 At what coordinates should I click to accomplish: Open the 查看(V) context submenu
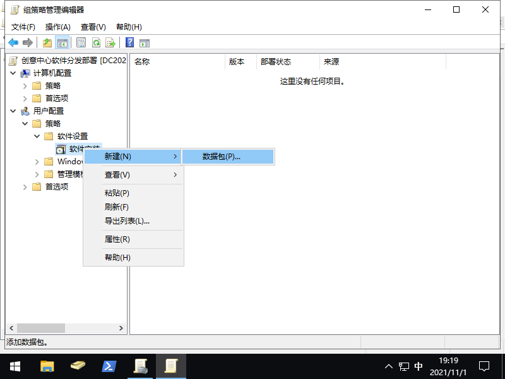click(x=133, y=175)
